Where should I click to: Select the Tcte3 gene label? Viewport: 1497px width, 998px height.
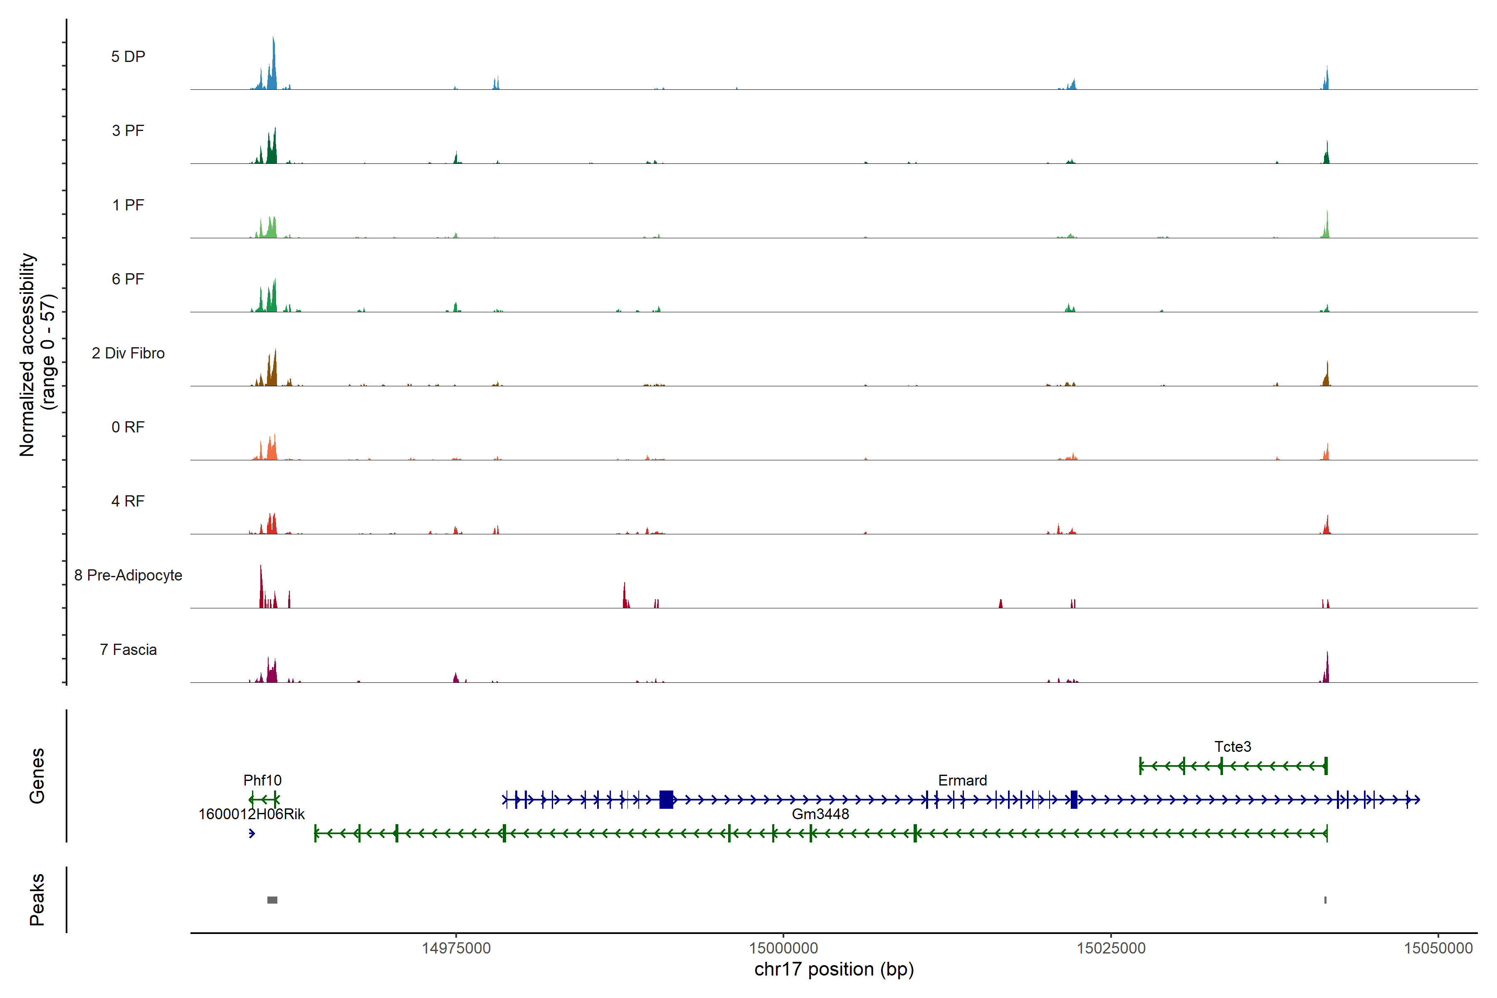pos(1232,746)
